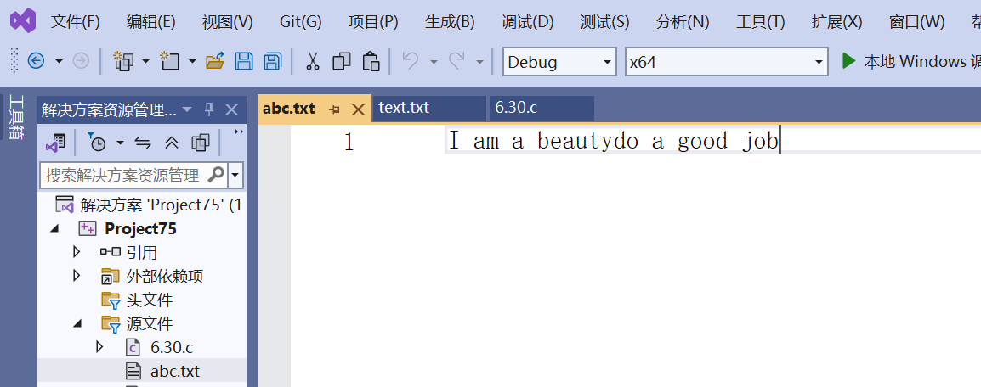This screenshot has width=981, height=387.
Task: Click the navigate backward arrow icon
Action: pos(37,61)
